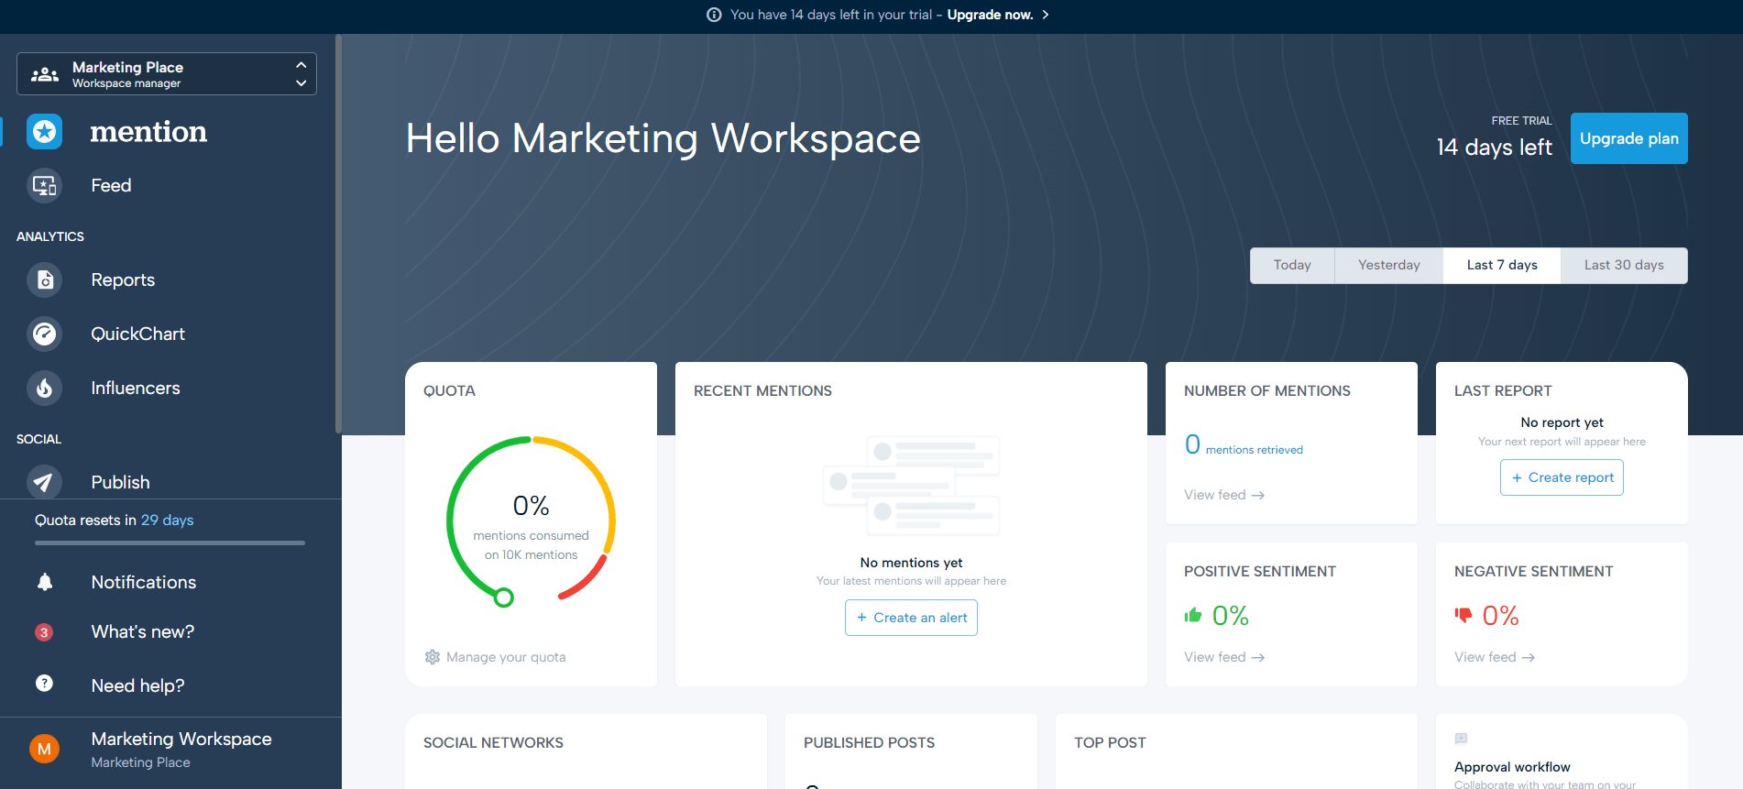Click the sidebar vertical scrollbar
This screenshot has height=789, width=1743.
[338, 234]
